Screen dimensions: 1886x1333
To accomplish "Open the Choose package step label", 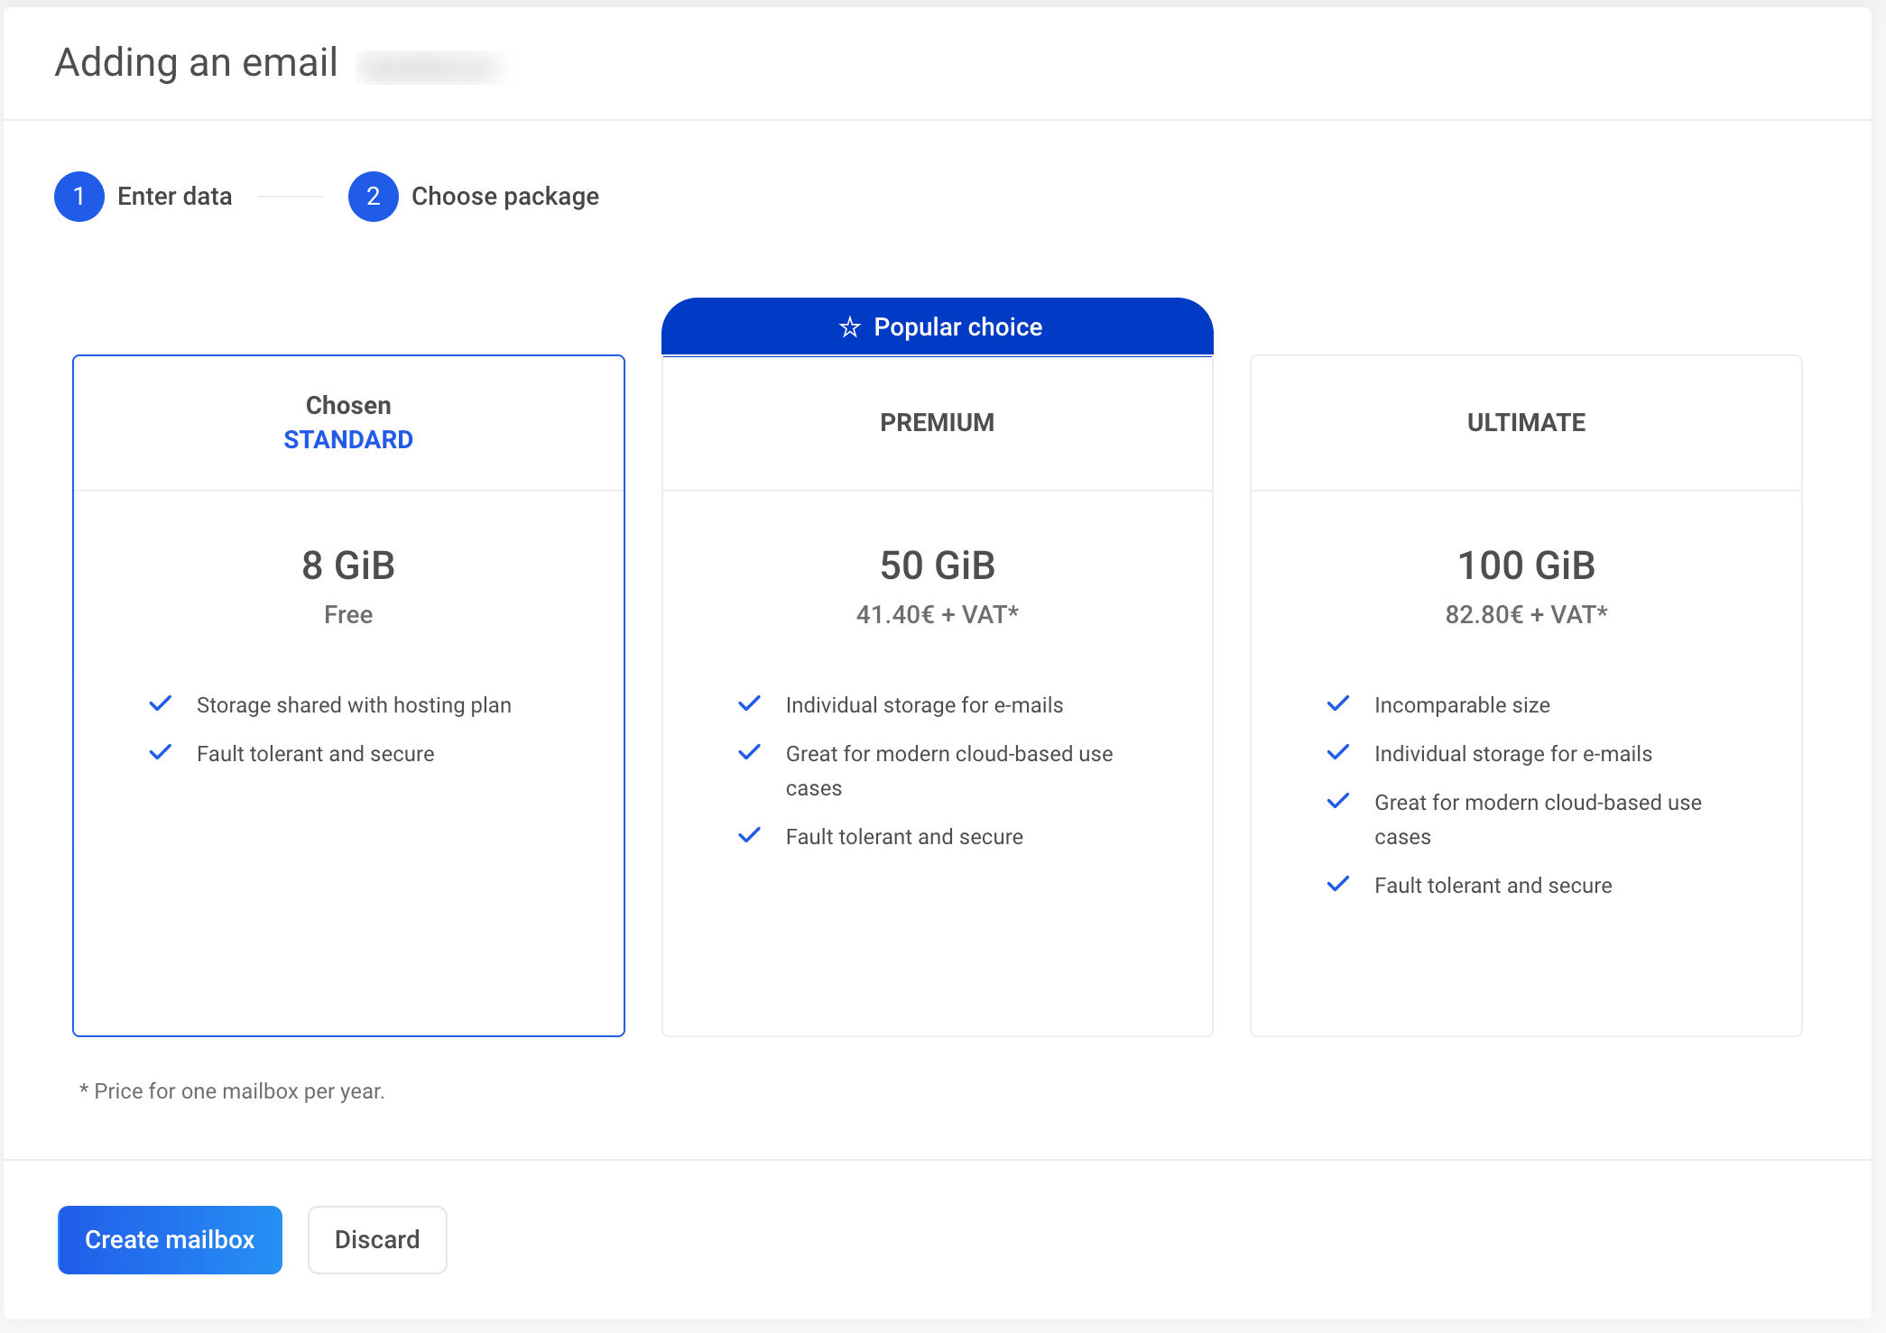I will click(x=504, y=197).
